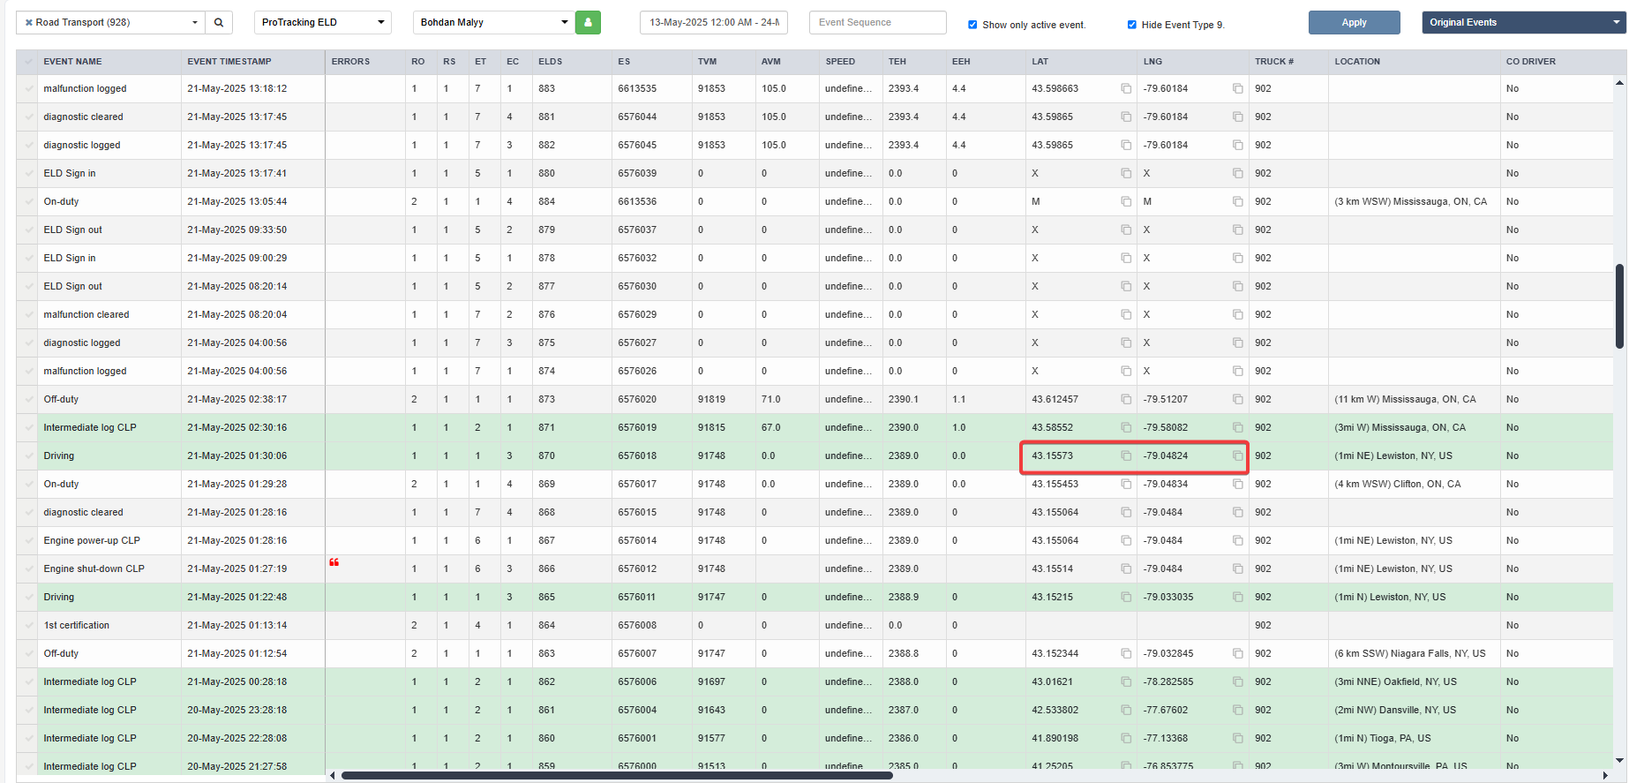Screen dimensions: 1629x783
Task: Copy latitude 43.15215 with its copy icon
Action: (x=1126, y=597)
